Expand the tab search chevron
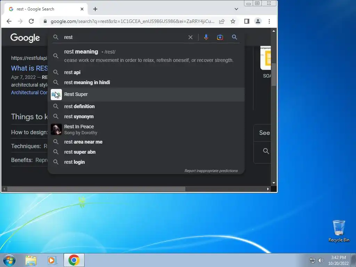 pyautogui.click(x=236, y=9)
